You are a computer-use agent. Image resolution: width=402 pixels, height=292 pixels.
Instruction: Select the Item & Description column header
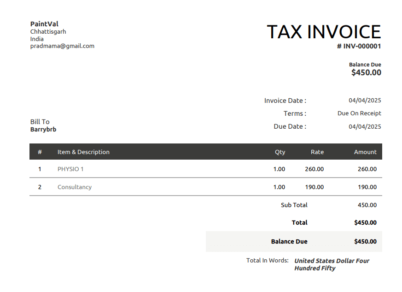tap(83, 152)
